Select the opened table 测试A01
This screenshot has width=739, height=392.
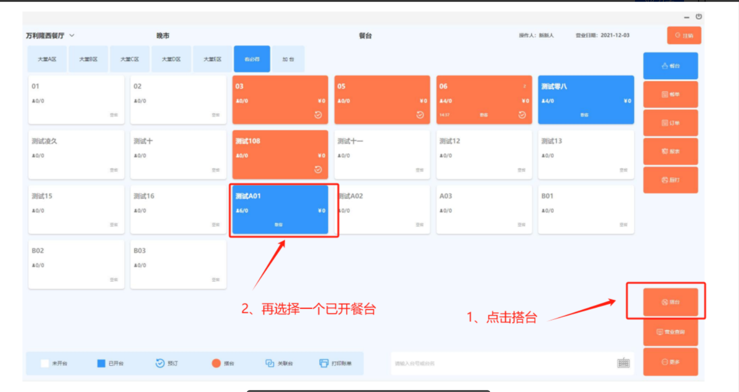280,209
